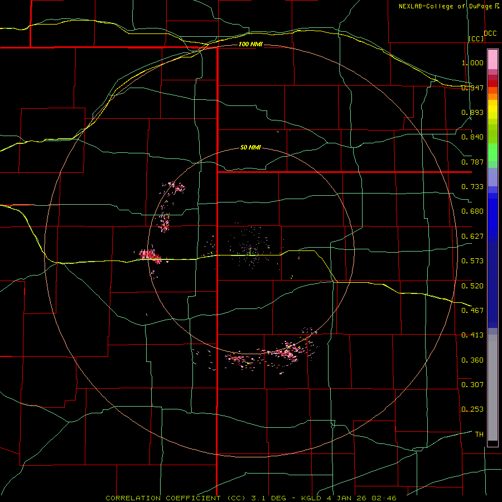This screenshot has height=502, width=502.
Task: Click the 0.947 color scale value
Action: [x=472, y=88]
